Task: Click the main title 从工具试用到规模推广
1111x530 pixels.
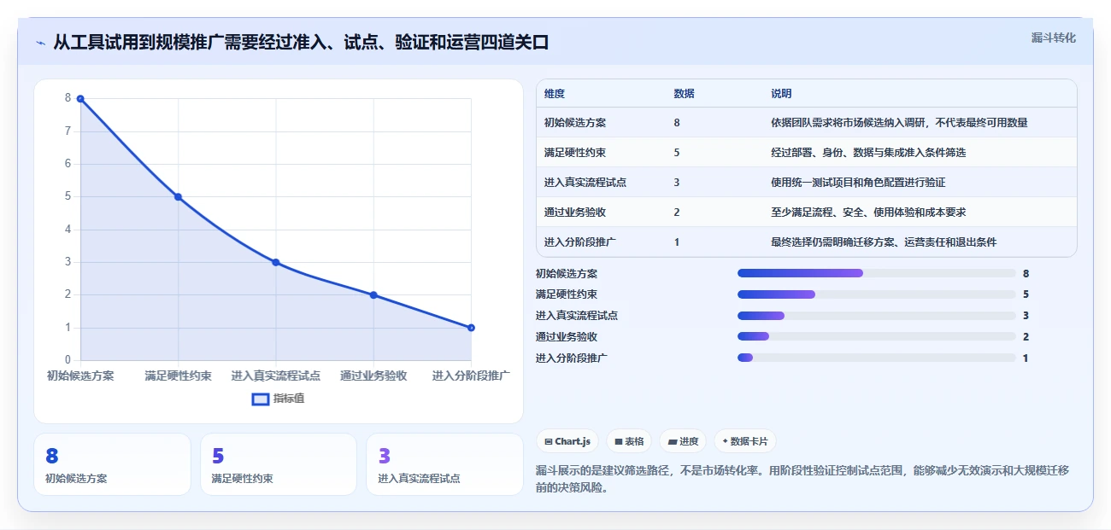Action: coord(301,42)
